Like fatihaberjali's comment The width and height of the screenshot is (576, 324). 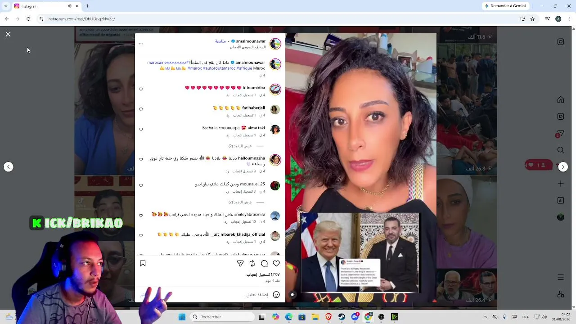point(141,109)
